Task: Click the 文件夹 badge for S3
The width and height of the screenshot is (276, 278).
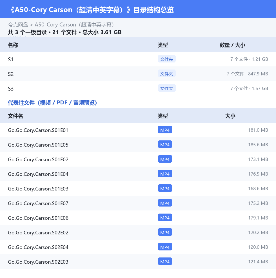Action: coord(166,88)
